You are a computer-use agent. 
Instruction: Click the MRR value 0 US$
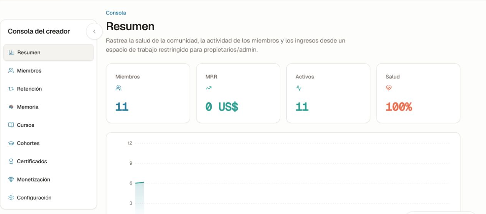(x=222, y=107)
